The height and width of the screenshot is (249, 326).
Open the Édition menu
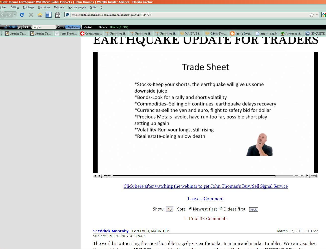pyautogui.click(x=15, y=7)
